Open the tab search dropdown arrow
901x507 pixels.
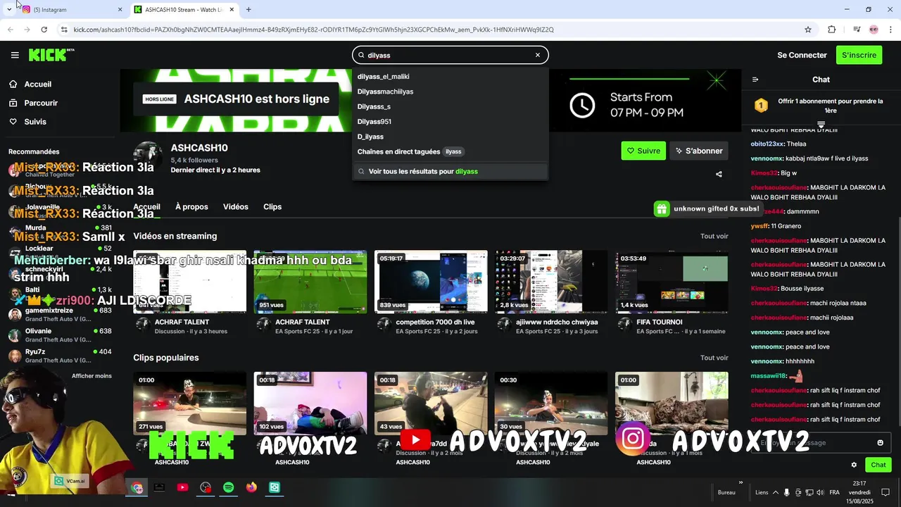point(9,10)
